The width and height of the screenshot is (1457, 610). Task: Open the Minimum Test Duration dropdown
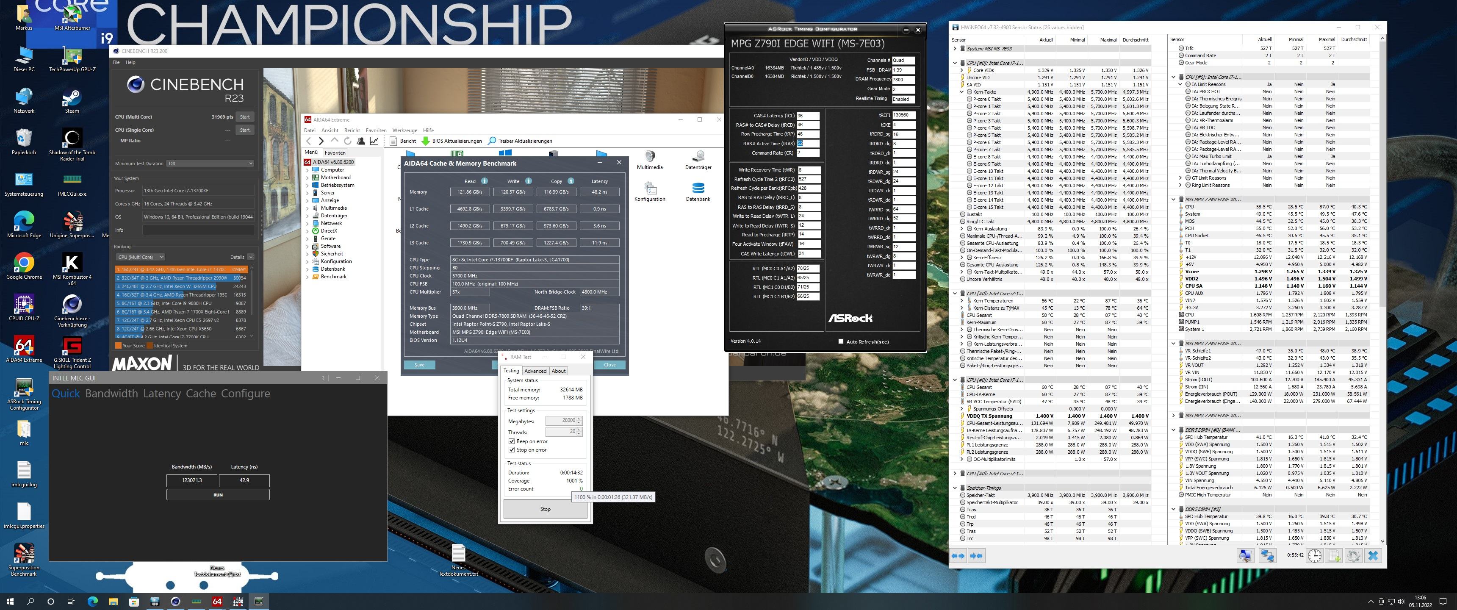(210, 164)
